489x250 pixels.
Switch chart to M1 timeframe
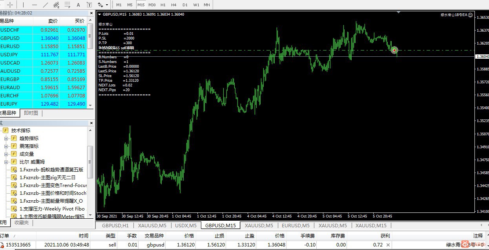pyautogui.click(x=119, y=5)
